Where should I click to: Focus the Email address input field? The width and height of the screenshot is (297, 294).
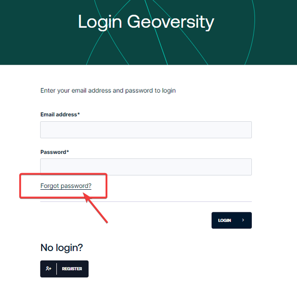(x=146, y=130)
